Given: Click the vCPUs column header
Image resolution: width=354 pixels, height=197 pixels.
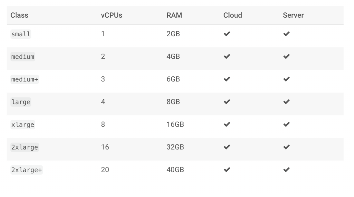Looking at the screenshot, I should (x=112, y=15).
